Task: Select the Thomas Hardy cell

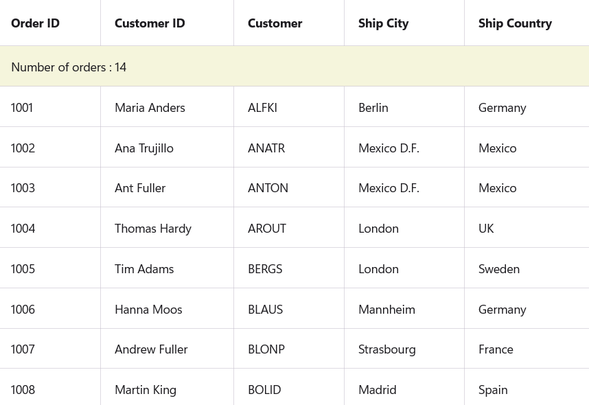Action: point(153,229)
